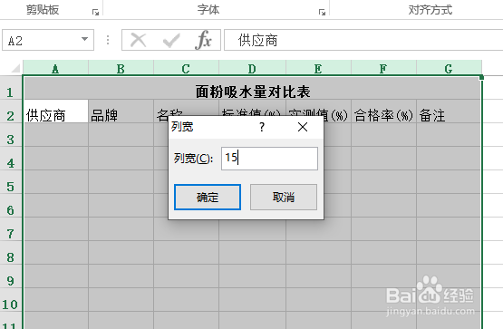Screen dimensions: 503x329
Task: Select column B header
Action: (x=121, y=68)
